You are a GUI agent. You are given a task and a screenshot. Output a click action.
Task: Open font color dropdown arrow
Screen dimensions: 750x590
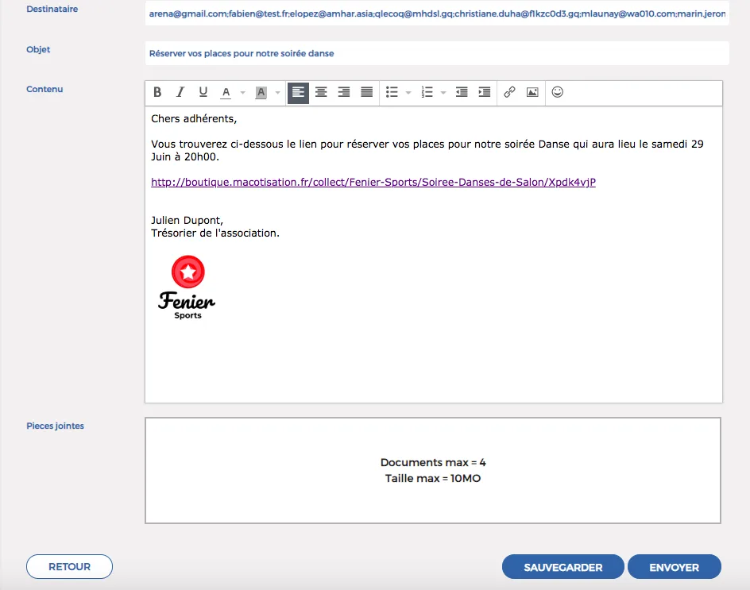click(x=243, y=92)
